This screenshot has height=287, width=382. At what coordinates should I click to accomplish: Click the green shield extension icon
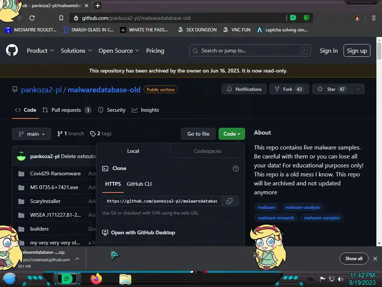pyautogui.click(x=306, y=18)
